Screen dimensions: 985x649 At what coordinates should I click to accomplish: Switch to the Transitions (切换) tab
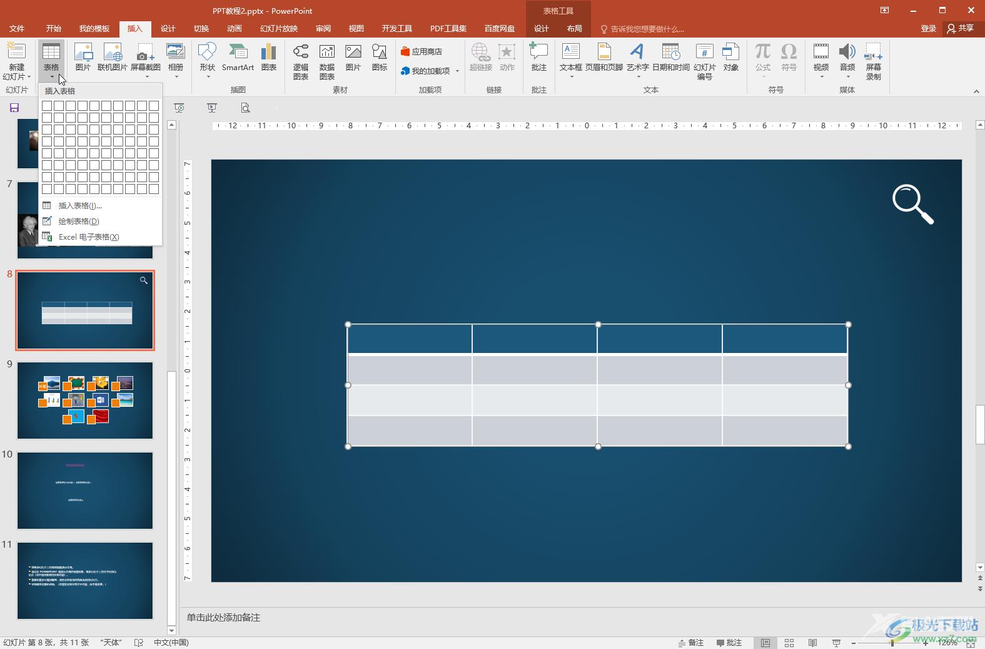coord(201,29)
